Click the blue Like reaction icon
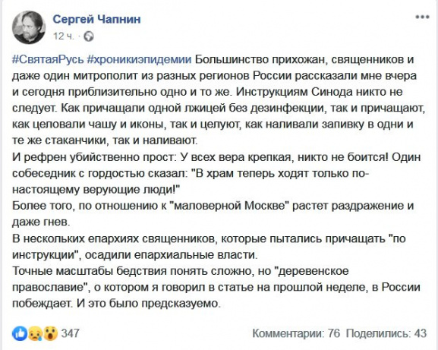 click(20, 333)
